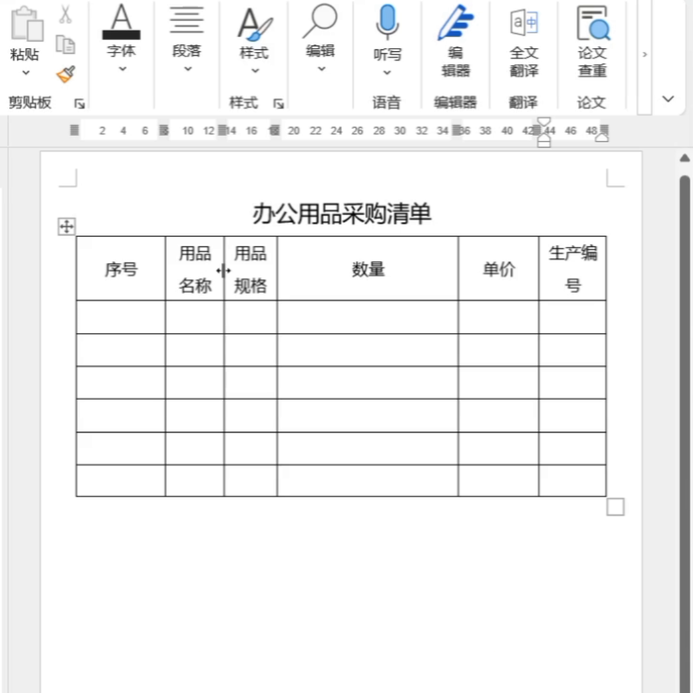
Task: Click the 数量 header cell
Action: [368, 269]
